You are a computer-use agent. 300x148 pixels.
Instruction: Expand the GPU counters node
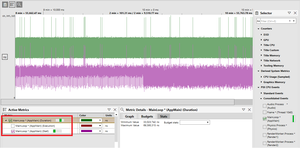262,40
